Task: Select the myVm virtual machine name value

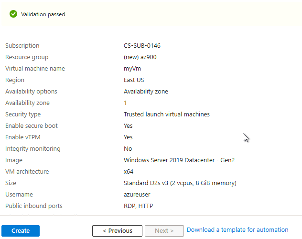Action: tap(131, 69)
